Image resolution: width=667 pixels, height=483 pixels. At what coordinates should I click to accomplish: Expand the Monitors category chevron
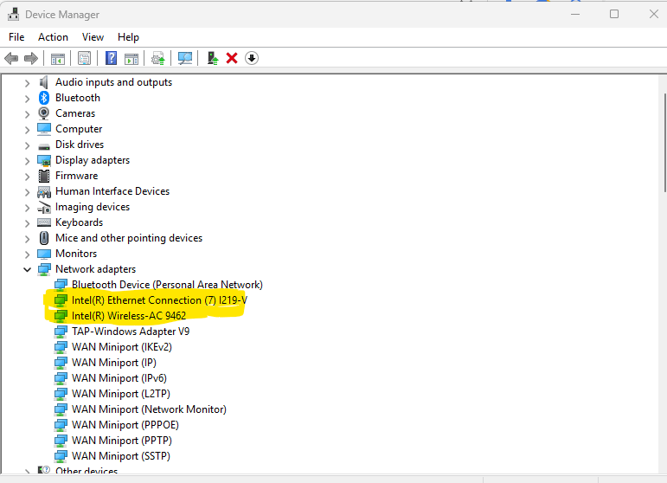[x=27, y=254]
